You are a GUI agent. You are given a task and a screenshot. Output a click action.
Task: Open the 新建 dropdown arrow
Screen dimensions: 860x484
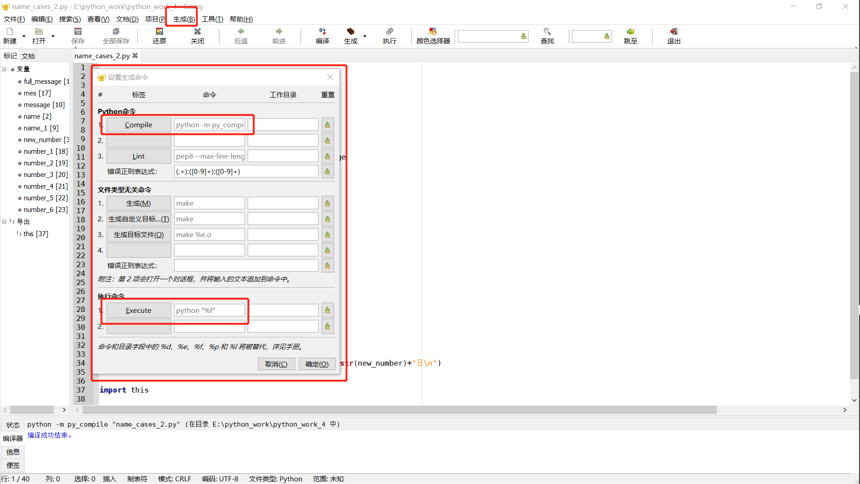[24, 36]
